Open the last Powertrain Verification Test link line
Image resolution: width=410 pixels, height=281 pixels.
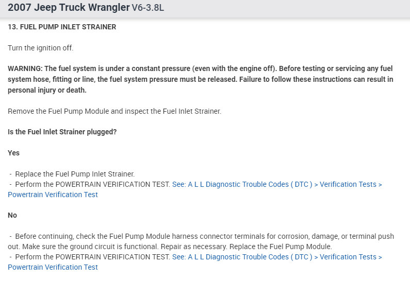pos(53,267)
